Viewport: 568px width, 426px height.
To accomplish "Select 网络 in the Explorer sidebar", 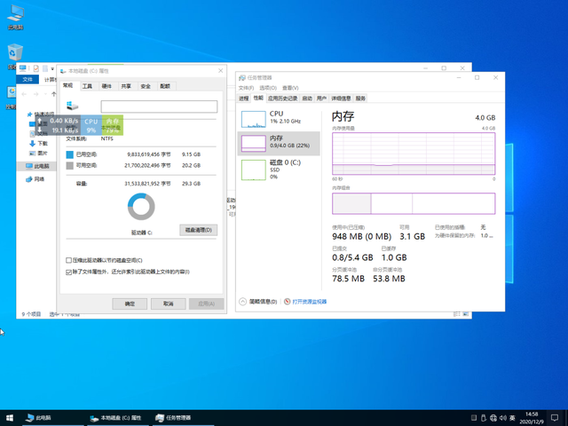I will (38, 179).
